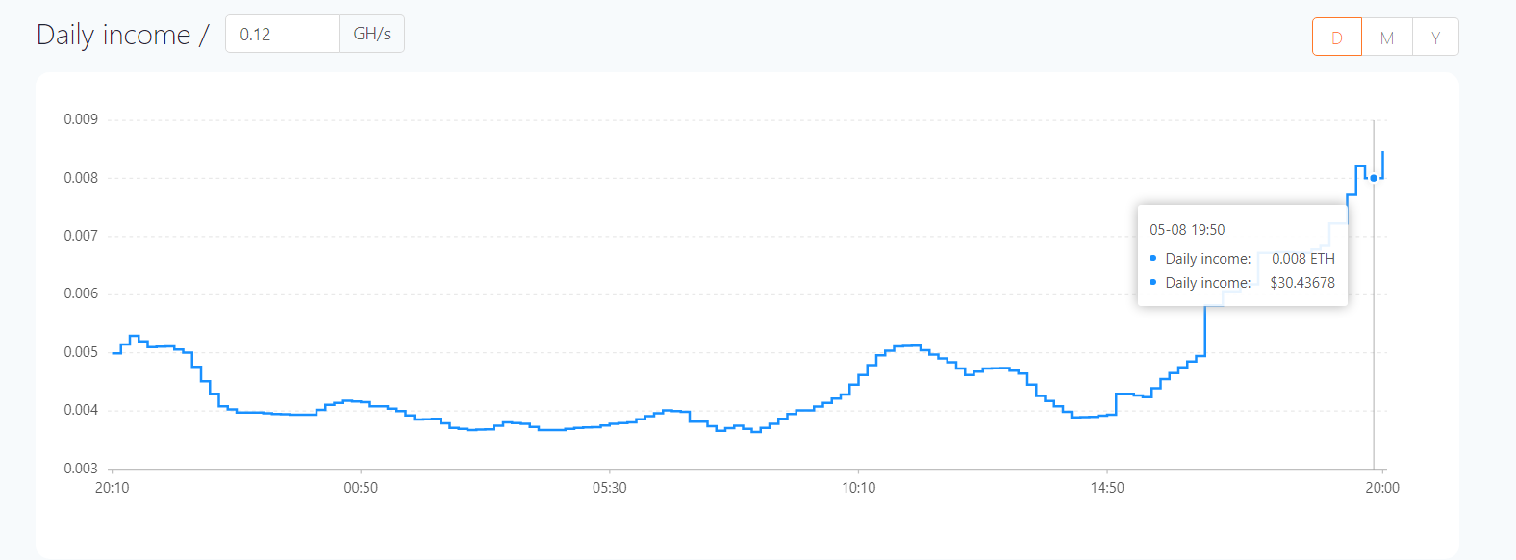The height and width of the screenshot is (560, 1516).
Task: Click the 14:50 x-axis time label
Action: (1107, 488)
